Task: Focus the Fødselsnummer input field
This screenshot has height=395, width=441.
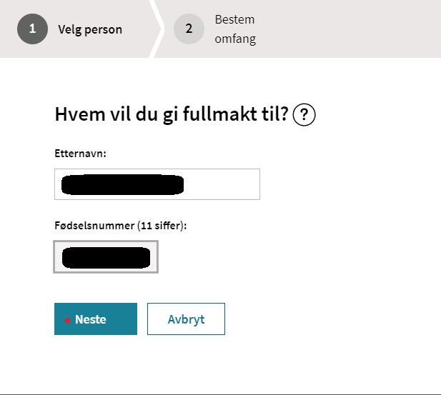Action: coord(106,256)
